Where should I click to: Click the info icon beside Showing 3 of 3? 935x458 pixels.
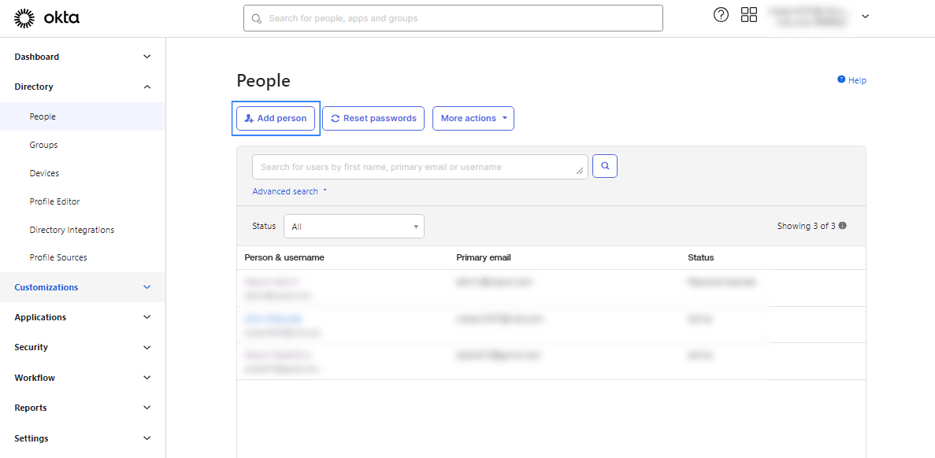[x=843, y=226]
